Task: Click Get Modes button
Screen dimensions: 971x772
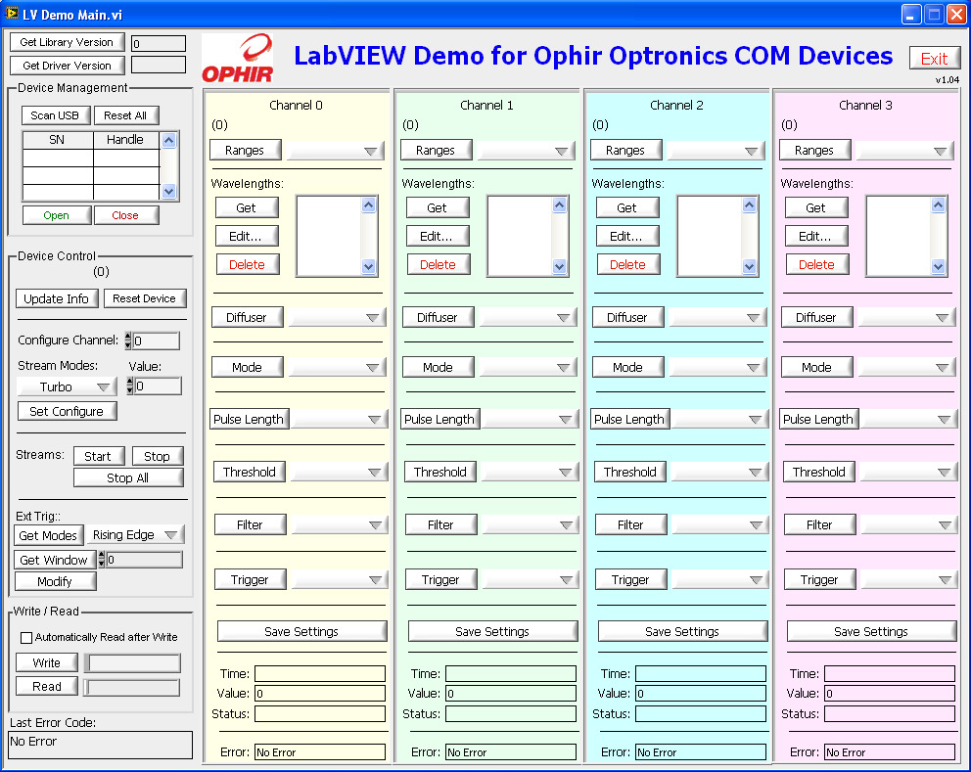Action: tap(48, 535)
